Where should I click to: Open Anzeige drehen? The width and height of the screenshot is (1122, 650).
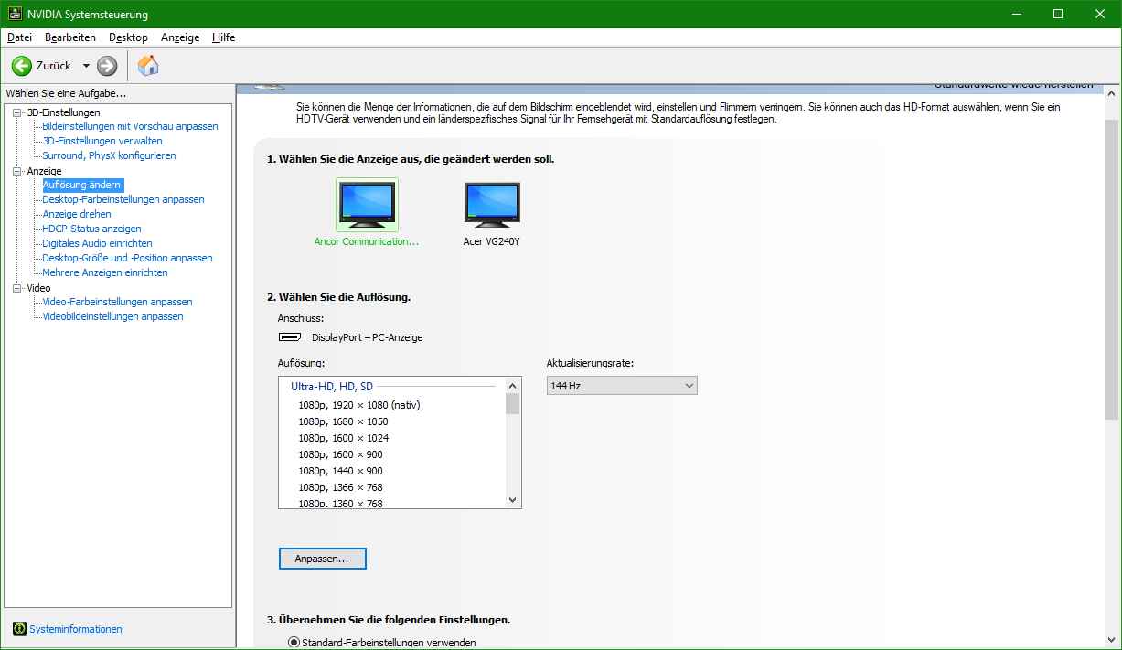77,214
